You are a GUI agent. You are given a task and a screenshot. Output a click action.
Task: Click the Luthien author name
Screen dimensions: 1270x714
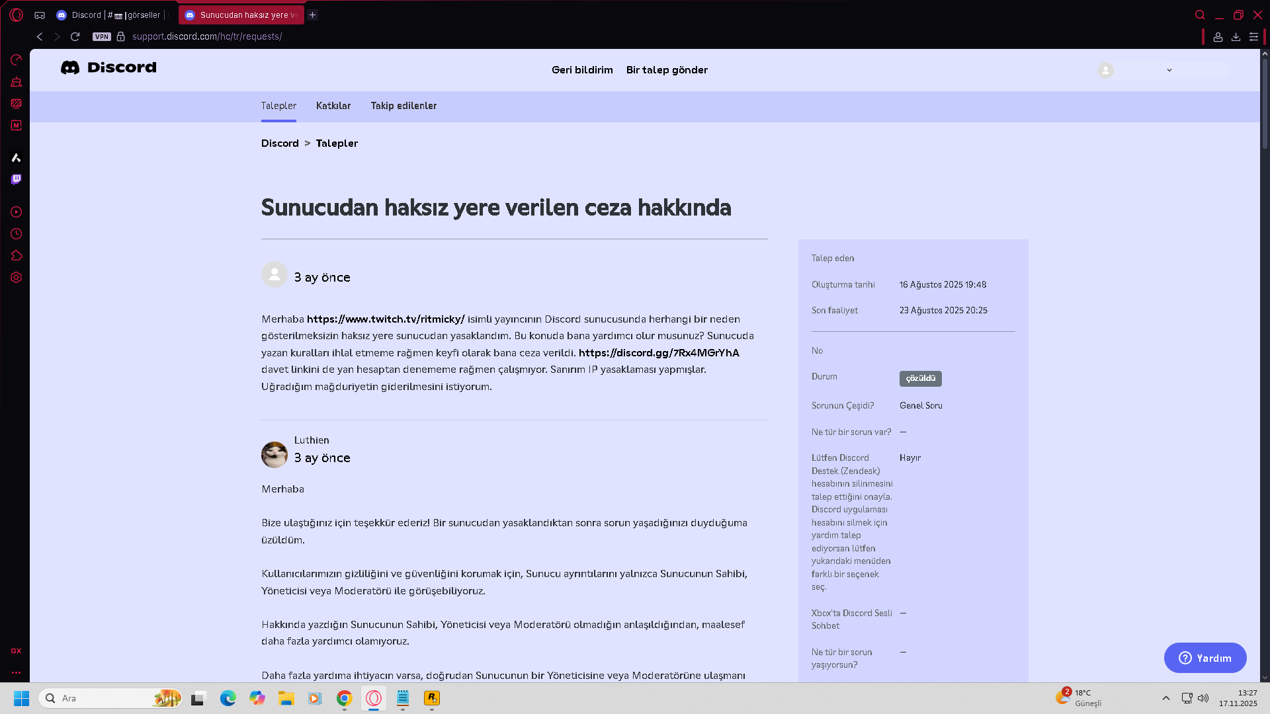click(312, 440)
